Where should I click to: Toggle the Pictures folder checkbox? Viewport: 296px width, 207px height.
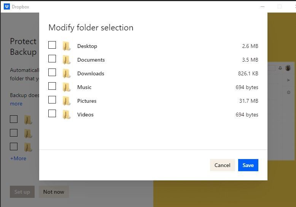[52, 100]
